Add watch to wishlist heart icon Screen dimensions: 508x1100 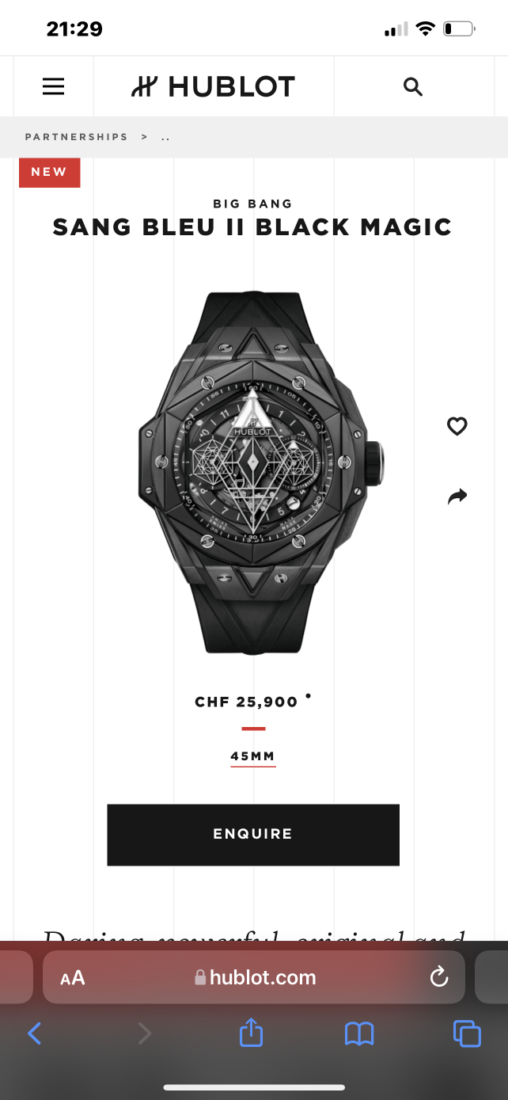(457, 426)
